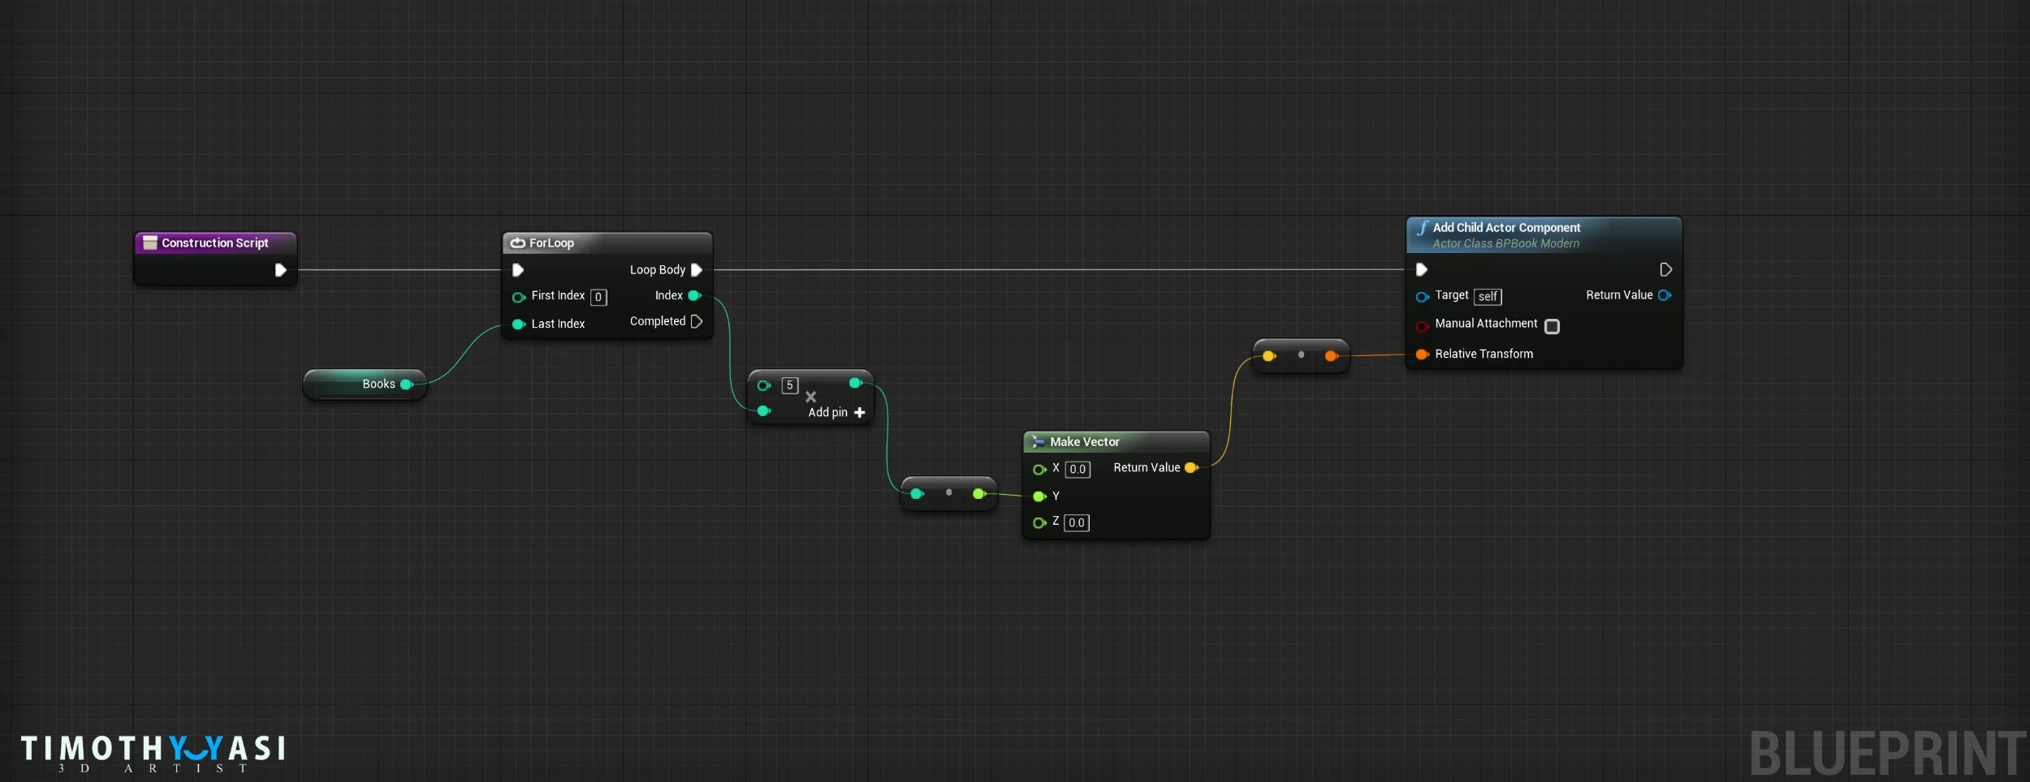This screenshot has height=782, width=2030.
Task: Click Add Child Actor input exec pin
Action: click(x=1422, y=269)
